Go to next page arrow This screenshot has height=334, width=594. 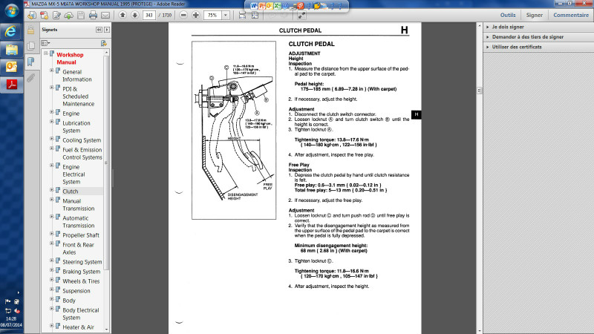135,15
